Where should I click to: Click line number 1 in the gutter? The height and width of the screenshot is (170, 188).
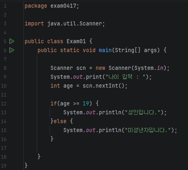[5, 6]
